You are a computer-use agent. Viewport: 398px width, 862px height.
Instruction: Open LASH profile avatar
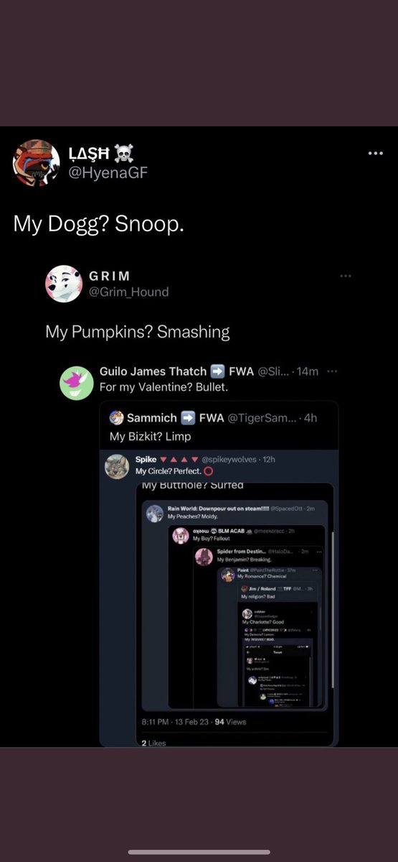(x=36, y=163)
